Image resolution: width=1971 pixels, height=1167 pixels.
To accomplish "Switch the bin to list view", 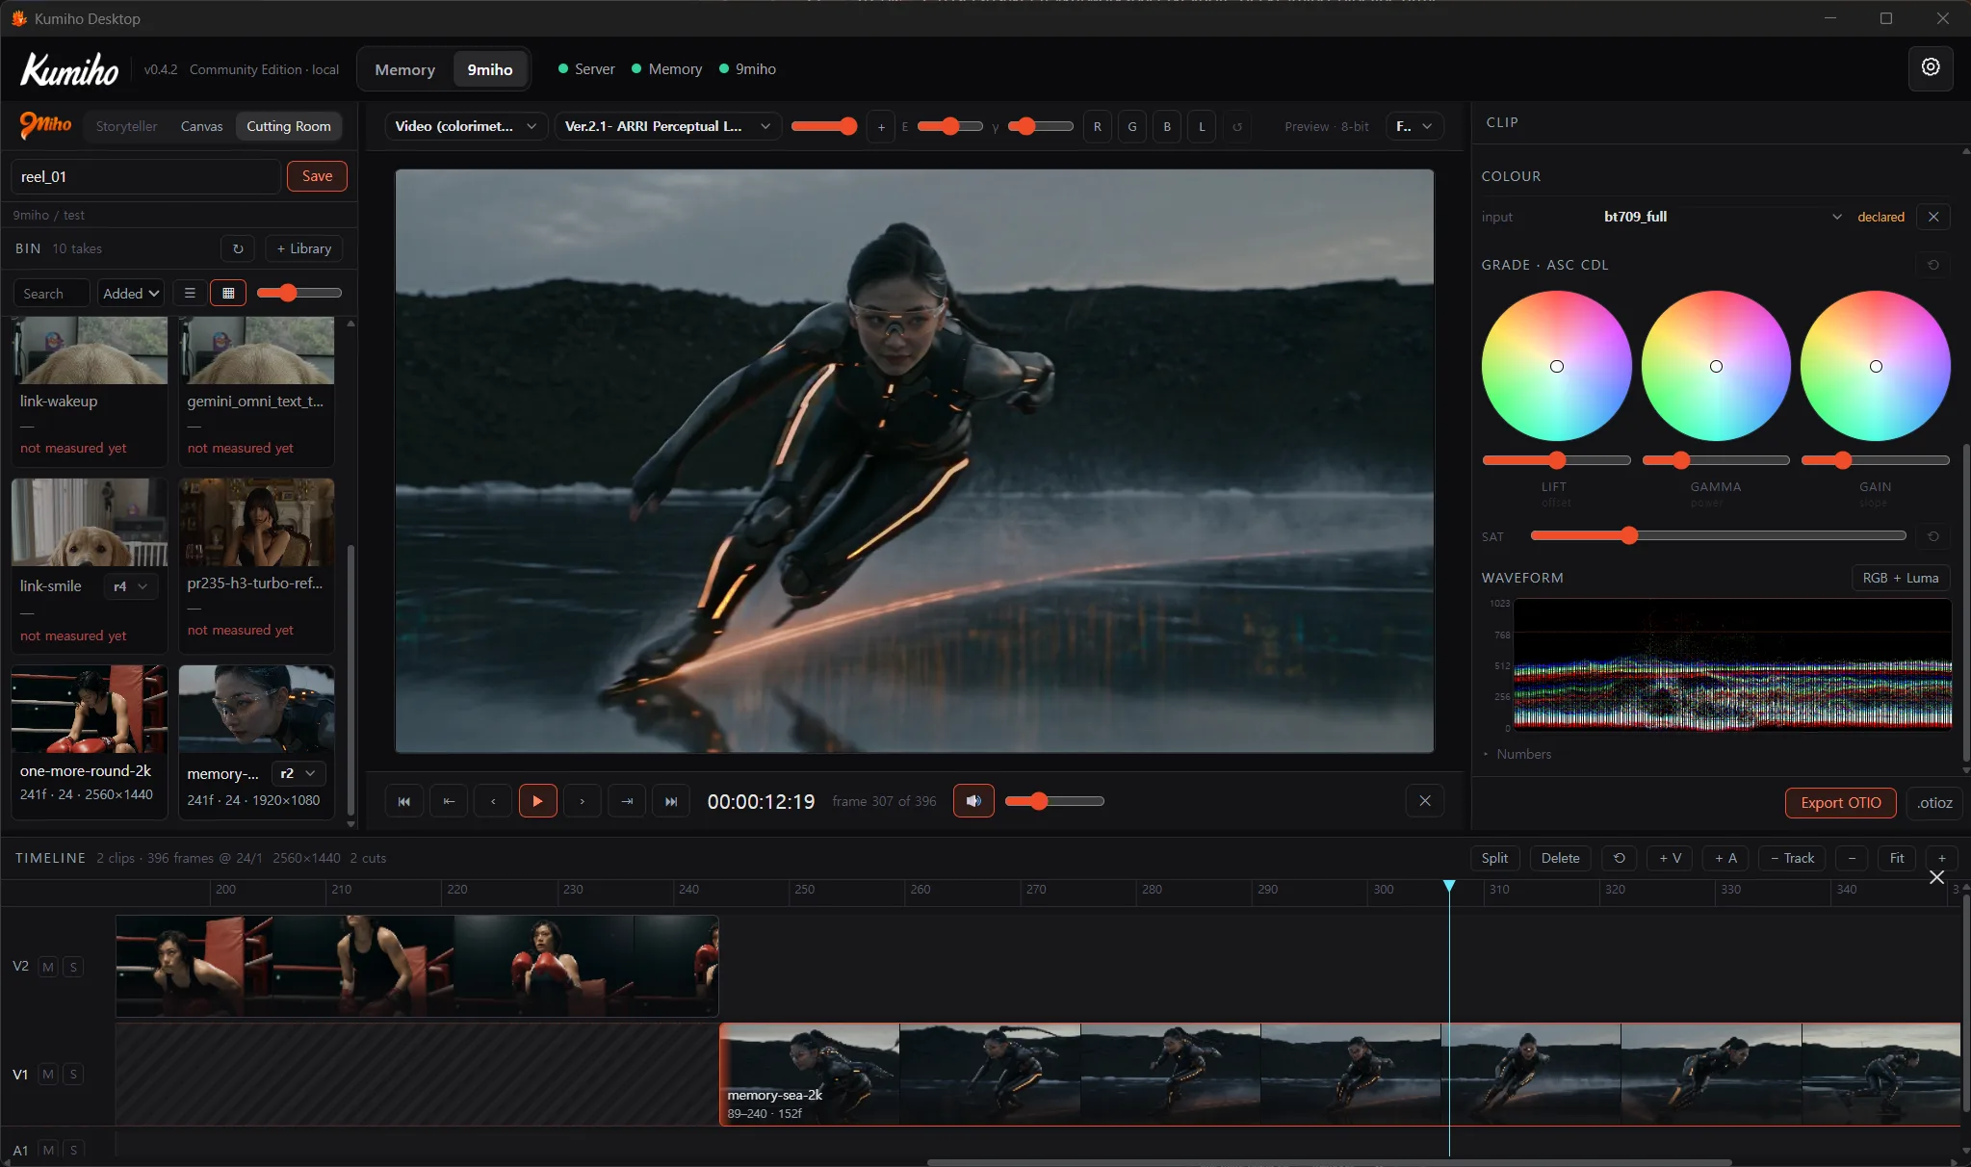I will pos(190,293).
